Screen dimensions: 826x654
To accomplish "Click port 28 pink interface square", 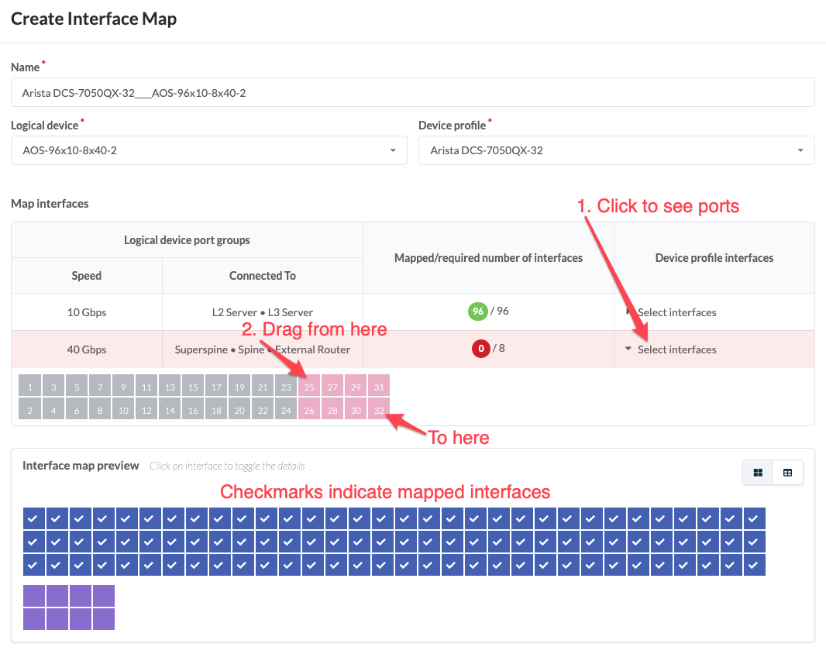I will point(332,411).
